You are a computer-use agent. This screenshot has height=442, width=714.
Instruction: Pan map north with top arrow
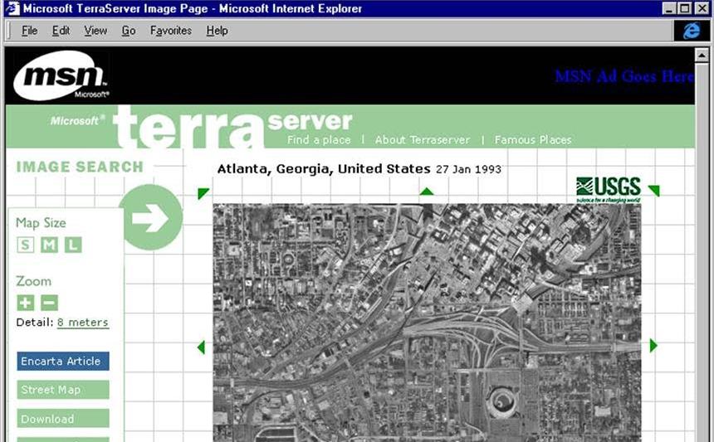click(427, 192)
